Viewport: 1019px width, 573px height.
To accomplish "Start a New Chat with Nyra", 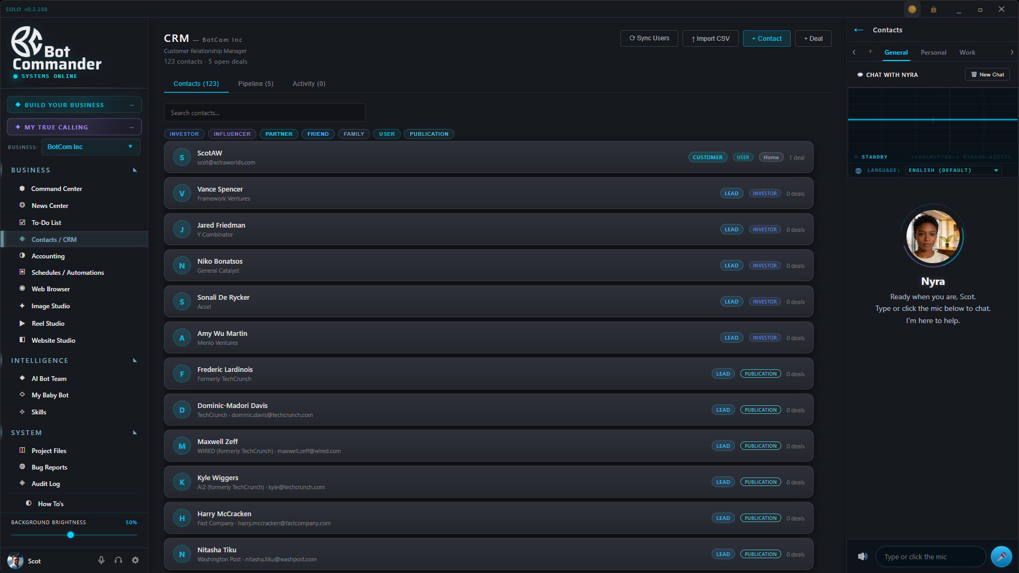I will (x=987, y=75).
